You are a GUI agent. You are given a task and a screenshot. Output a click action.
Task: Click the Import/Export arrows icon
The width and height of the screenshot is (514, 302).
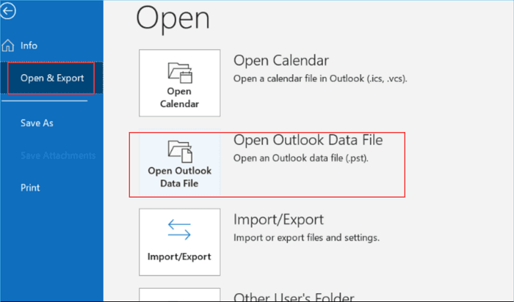179,232
